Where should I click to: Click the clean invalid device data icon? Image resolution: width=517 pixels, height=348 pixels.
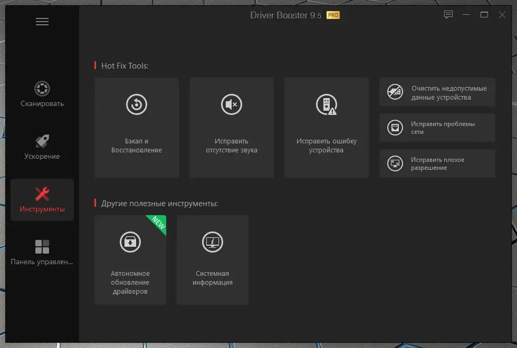pos(395,92)
